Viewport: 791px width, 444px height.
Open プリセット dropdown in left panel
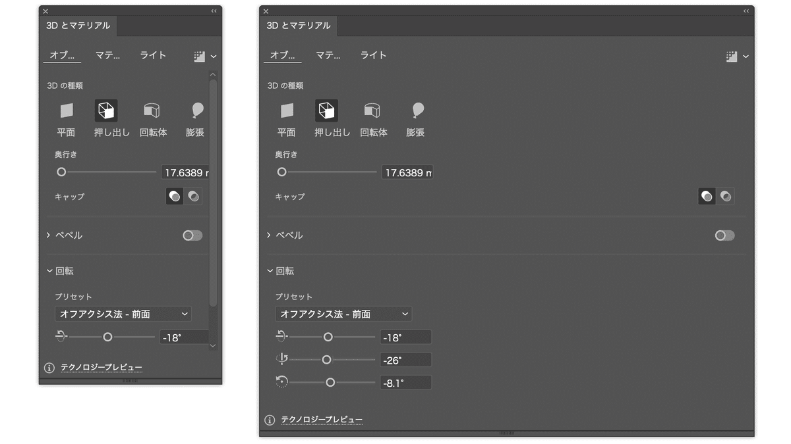123,314
